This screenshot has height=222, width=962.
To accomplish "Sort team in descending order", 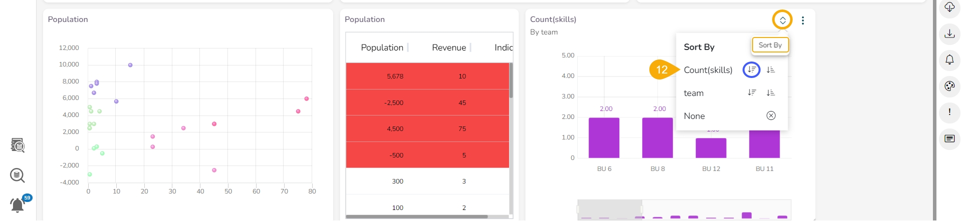I will point(752,93).
